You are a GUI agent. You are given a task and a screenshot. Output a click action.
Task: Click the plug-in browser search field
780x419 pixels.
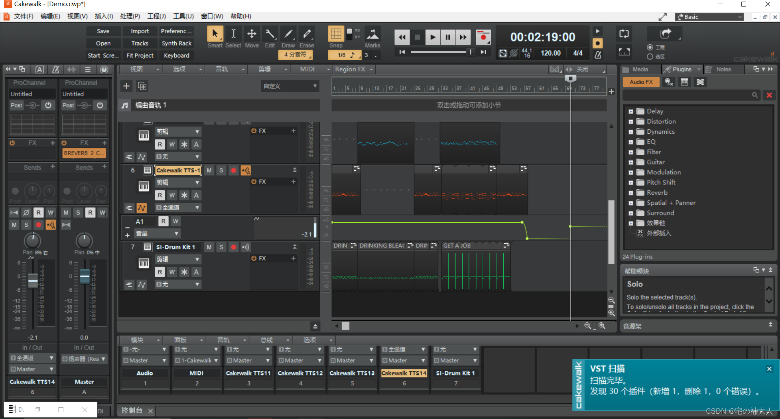click(x=692, y=95)
